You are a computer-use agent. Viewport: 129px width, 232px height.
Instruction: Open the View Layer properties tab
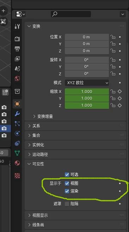pyautogui.click(x=17, y=58)
